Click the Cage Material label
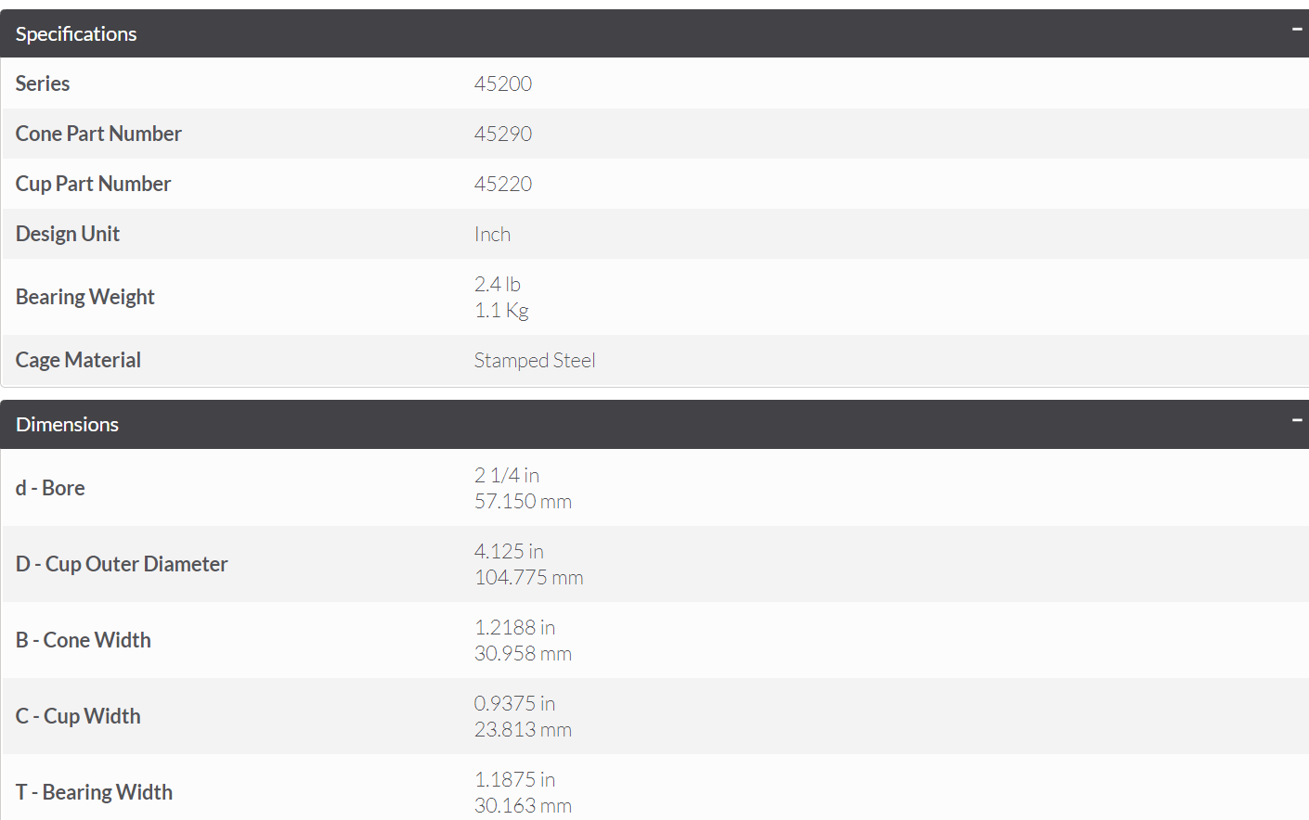The image size is (1309, 820). point(78,360)
